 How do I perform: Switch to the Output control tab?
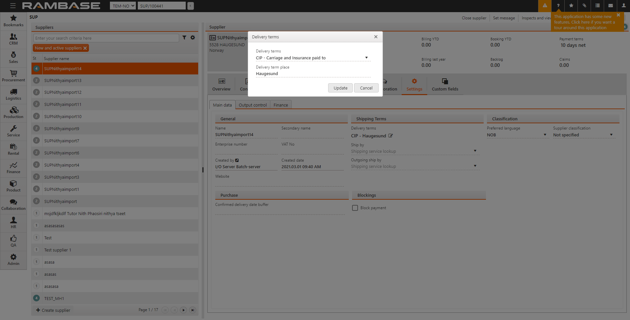pyautogui.click(x=253, y=105)
